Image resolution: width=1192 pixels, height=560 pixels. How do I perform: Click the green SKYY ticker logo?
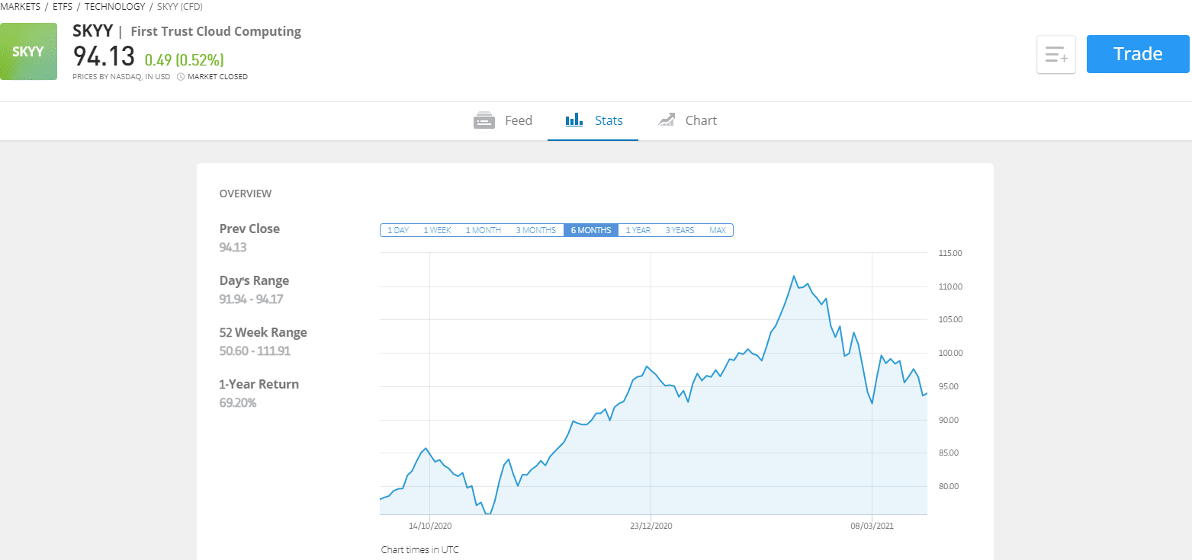pos(28,52)
